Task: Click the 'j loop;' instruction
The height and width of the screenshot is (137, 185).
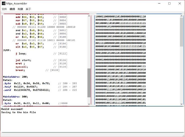Action: coord(21,54)
